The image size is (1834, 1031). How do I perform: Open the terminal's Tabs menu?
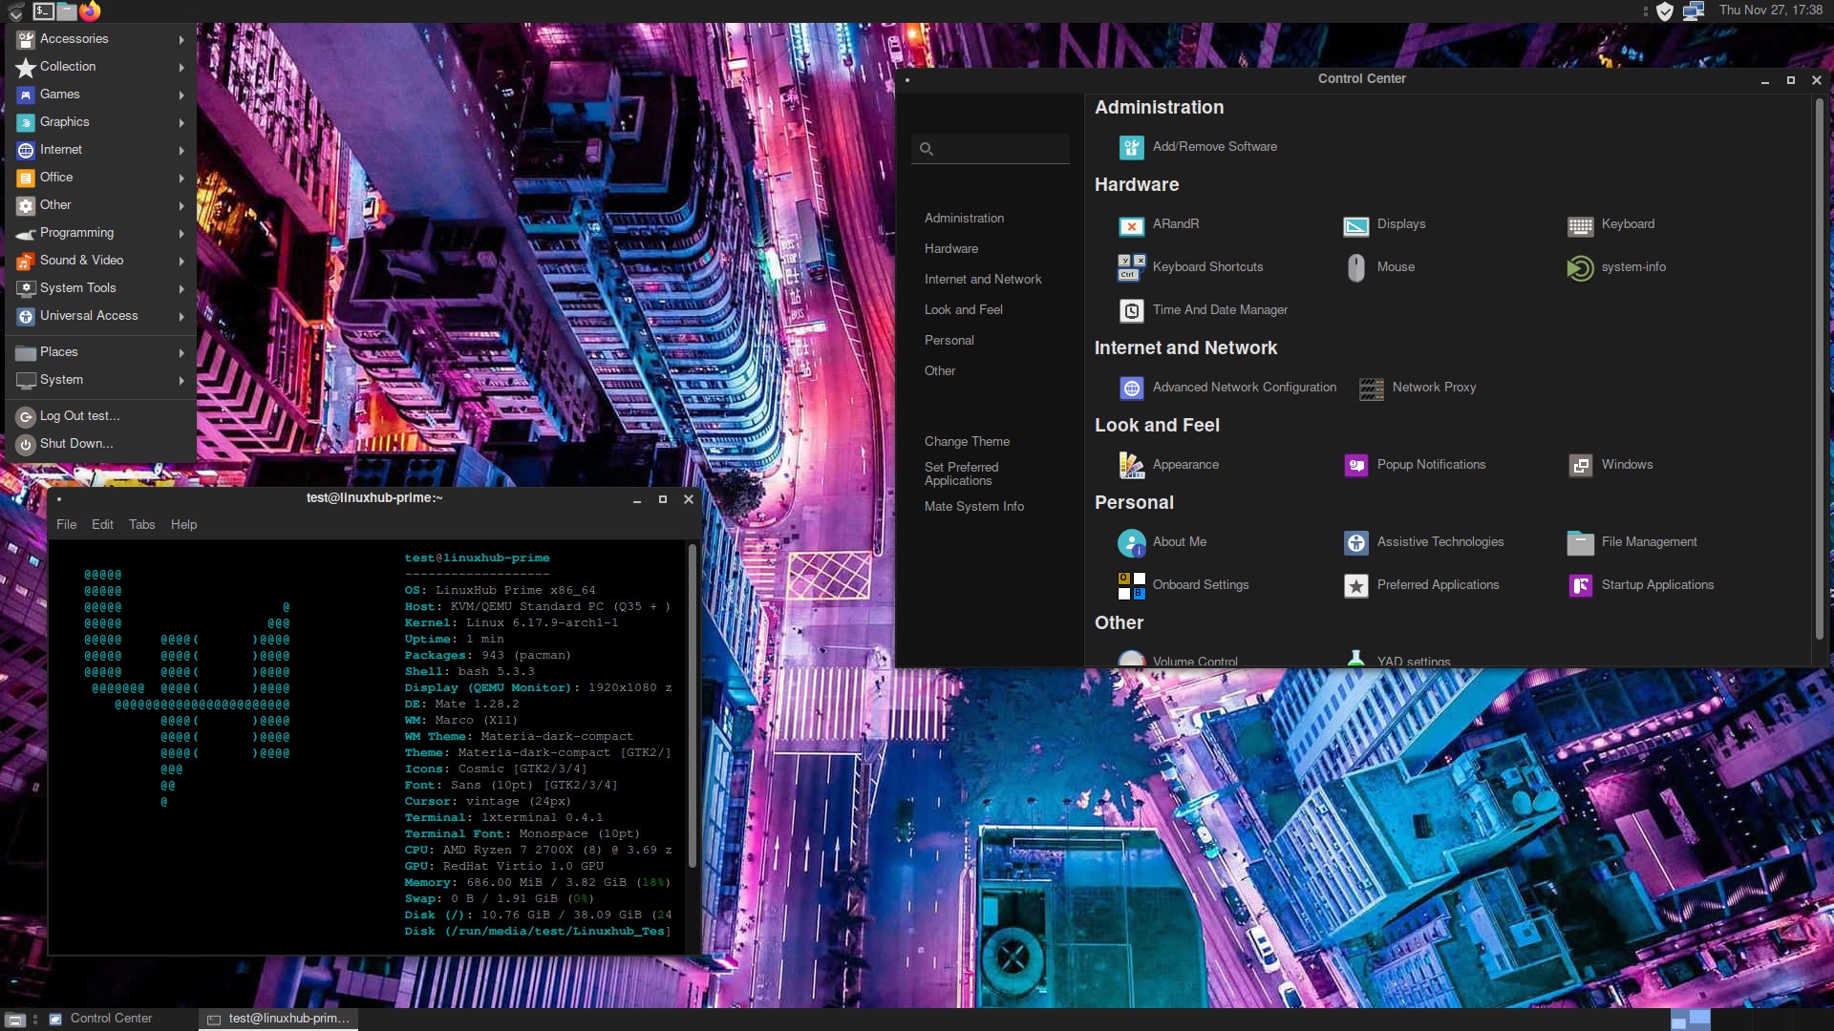(x=142, y=525)
